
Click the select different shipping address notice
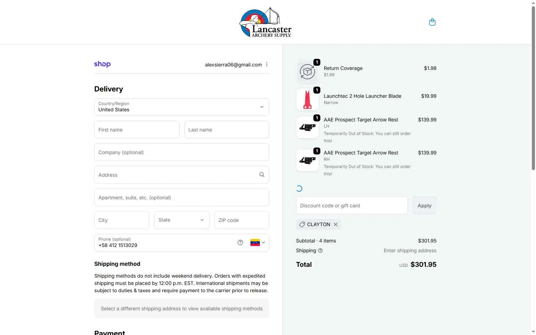click(182, 308)
